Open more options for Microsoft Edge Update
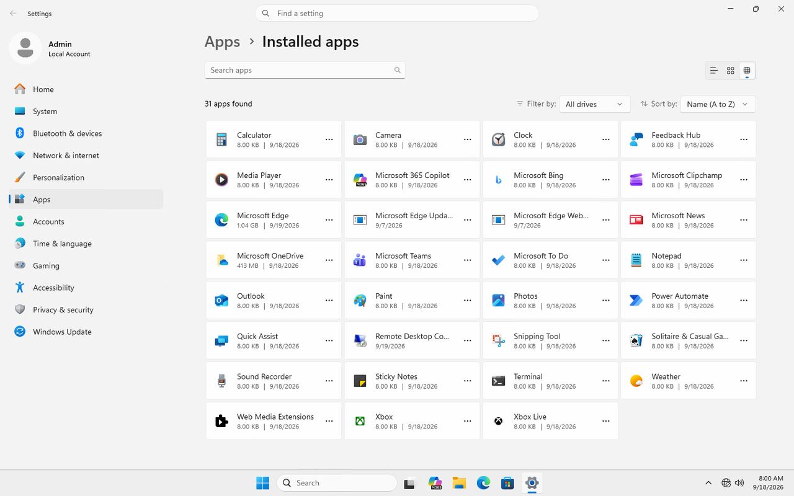The width and height of the screenshot is (794, 496). tap(468, 220)
